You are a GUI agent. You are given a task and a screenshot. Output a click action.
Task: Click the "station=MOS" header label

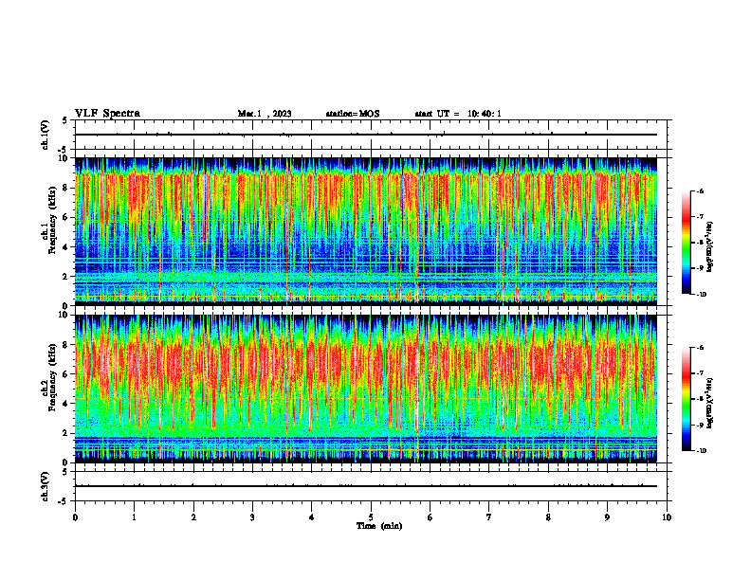point(353,114)
